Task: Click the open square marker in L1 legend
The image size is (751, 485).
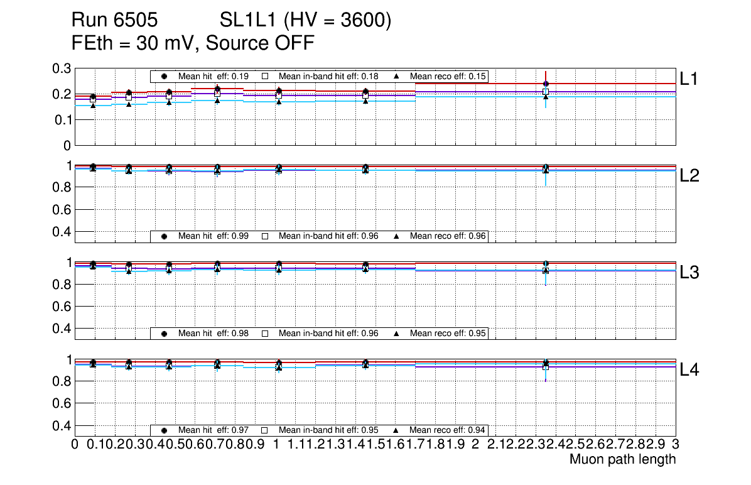Action: click(x=265, y=76)
